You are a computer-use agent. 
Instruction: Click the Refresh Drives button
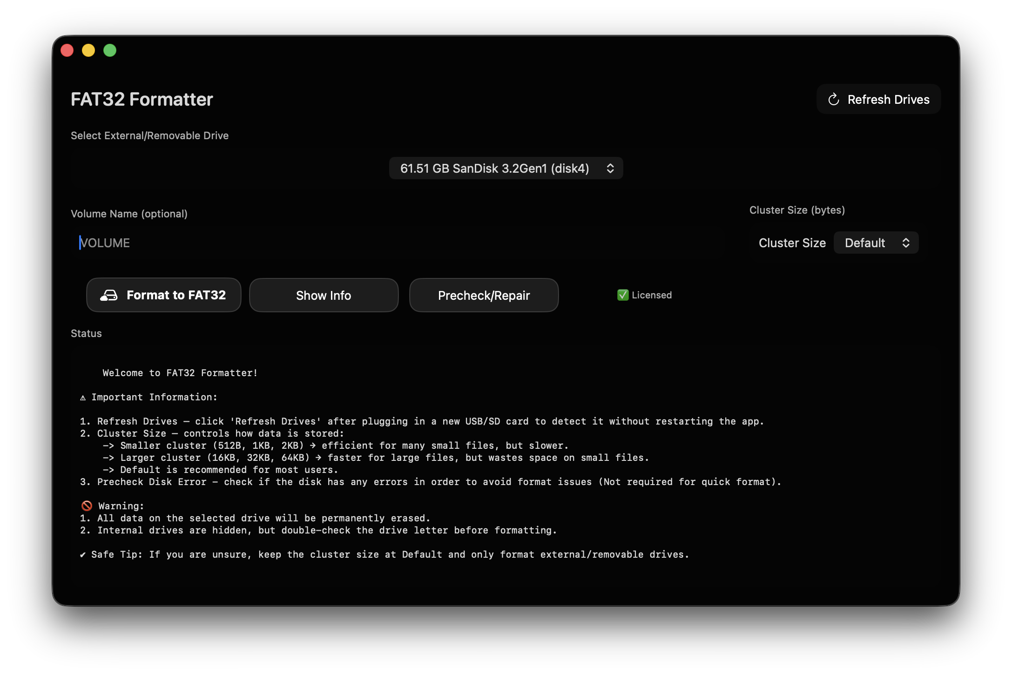[878, 99]
